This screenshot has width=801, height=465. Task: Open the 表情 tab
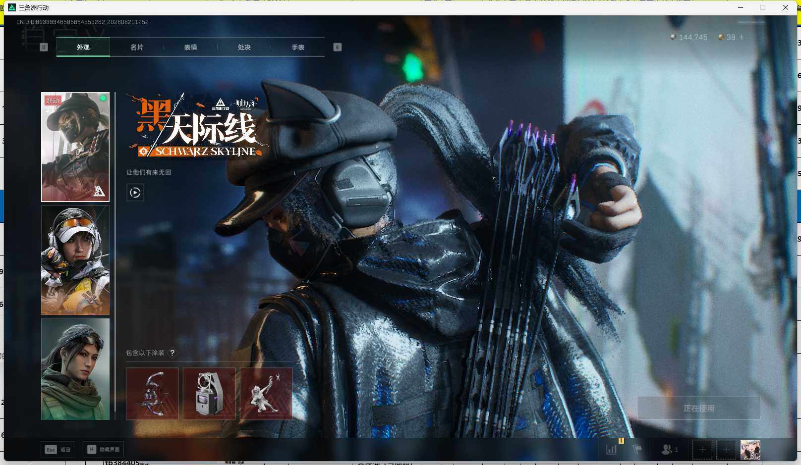coord(190,48)
